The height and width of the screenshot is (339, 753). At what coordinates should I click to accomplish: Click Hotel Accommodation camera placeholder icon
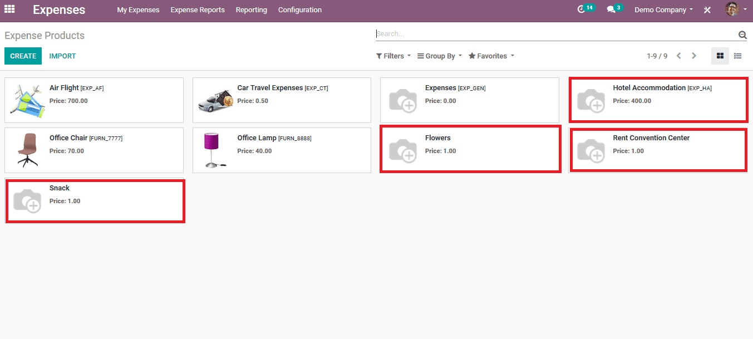(x=590, y=100)
